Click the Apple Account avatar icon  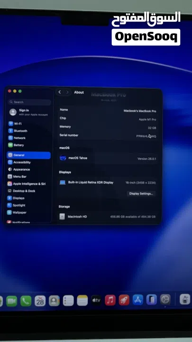point(13,112)
